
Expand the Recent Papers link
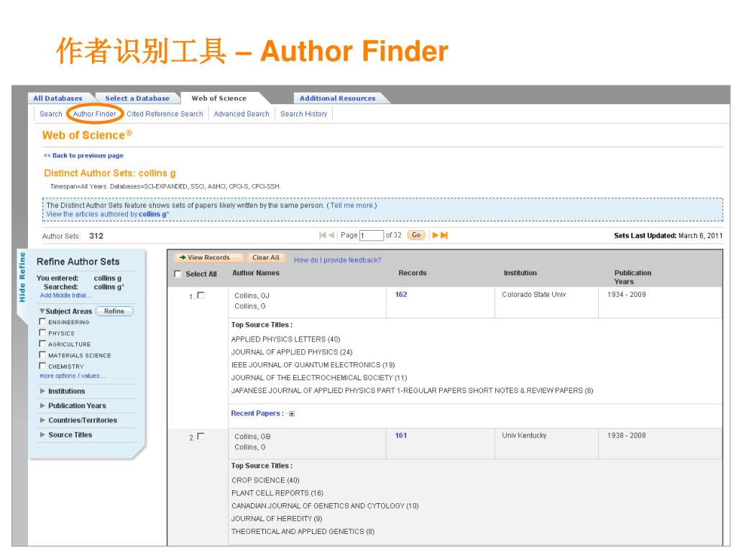[257, 413]
